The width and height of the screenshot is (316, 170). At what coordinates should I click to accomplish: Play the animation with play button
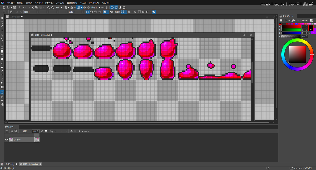pyautogui.click(x=79, y=131)
